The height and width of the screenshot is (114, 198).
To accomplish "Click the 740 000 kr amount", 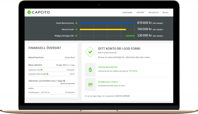I will [144, 29].
